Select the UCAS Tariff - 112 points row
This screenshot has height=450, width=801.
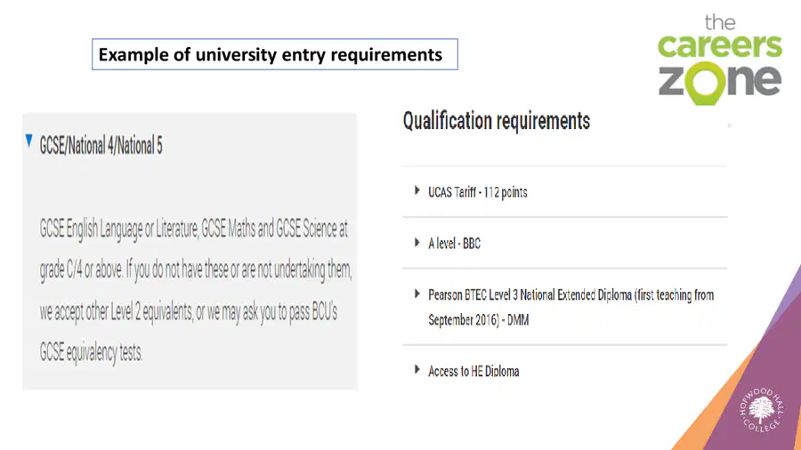(x=564, y=192)
